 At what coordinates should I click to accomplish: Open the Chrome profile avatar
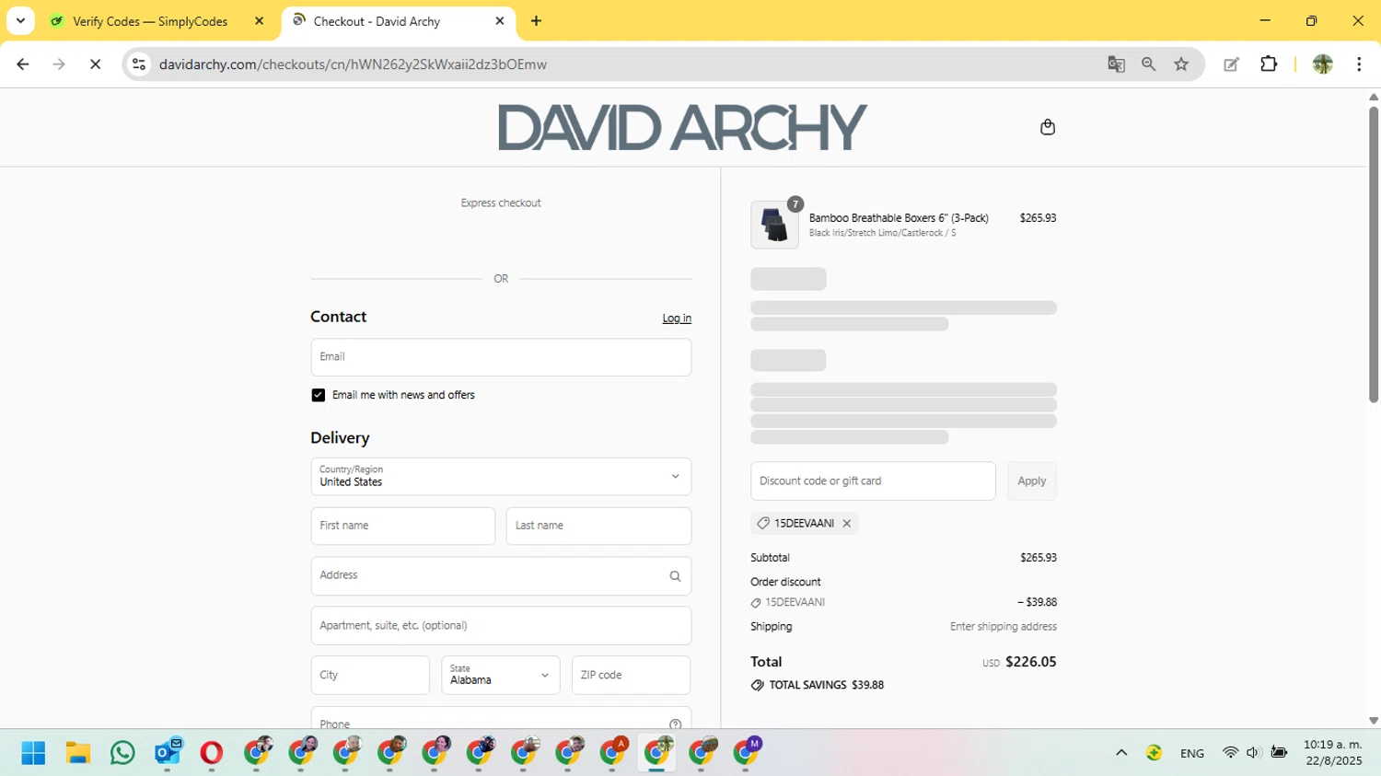point(1322,64)
